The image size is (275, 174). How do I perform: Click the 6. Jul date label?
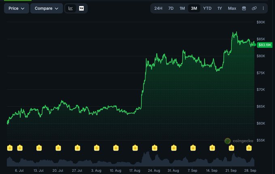click(x=19, y=170)
